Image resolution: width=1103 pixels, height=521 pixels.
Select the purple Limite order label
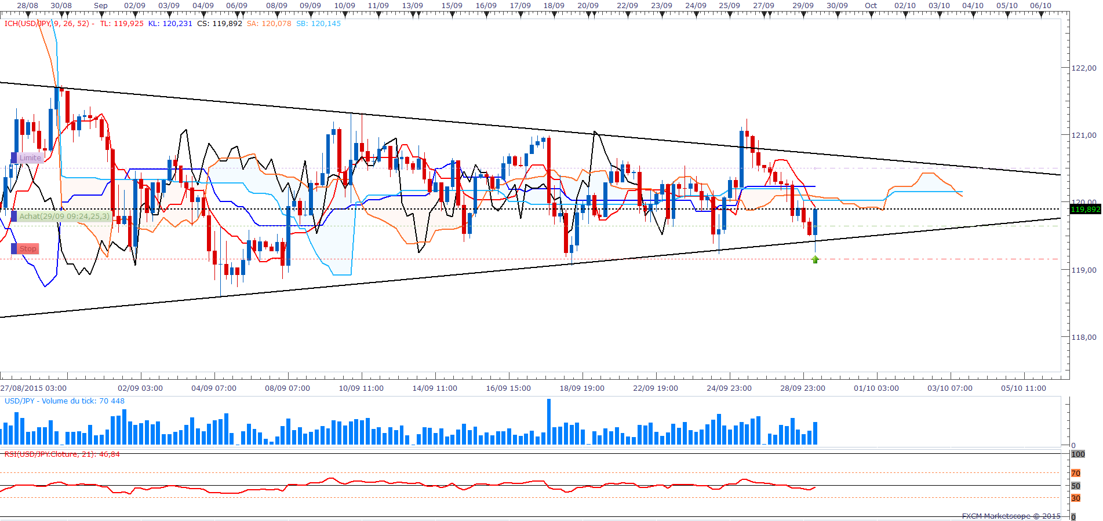coord(30,157)
